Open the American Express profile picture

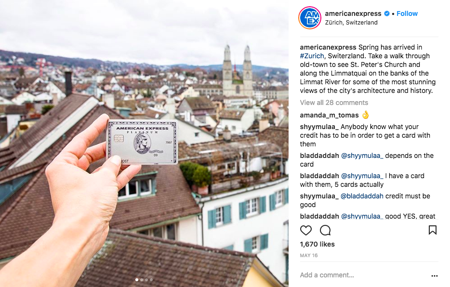click(310, 18)
